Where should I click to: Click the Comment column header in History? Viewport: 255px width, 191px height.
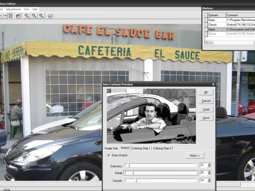[x=241, y=15]
